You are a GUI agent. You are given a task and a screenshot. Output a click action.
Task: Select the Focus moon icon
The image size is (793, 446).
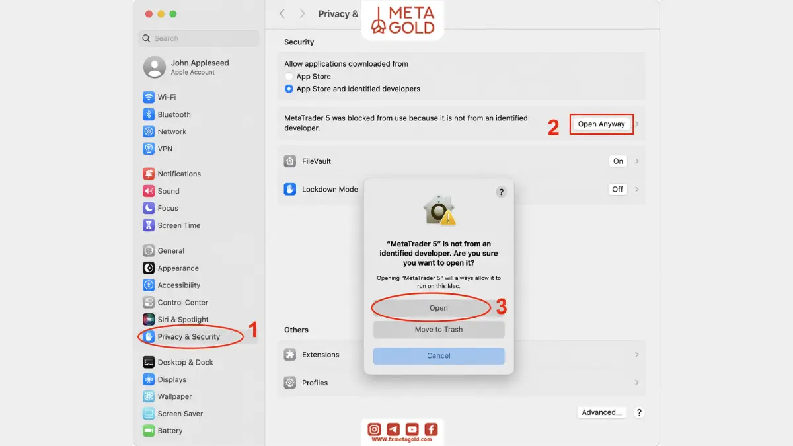[149, 208]
